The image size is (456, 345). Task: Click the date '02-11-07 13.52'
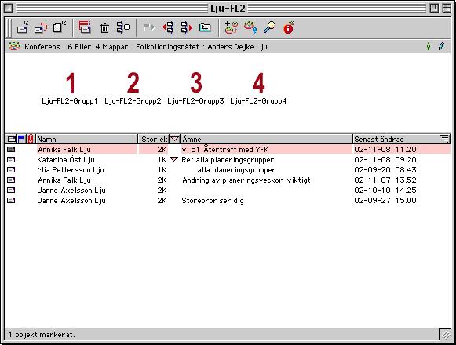coord(385,180)
